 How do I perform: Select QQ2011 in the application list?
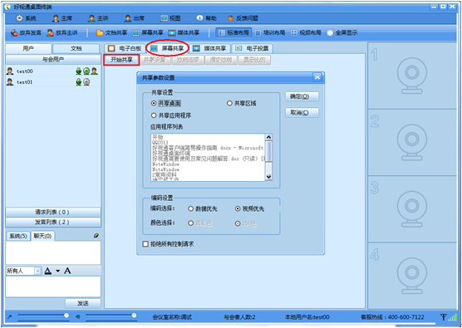coord(160,143)
